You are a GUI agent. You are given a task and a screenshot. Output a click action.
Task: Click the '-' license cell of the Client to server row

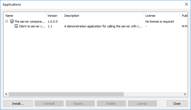146,26
